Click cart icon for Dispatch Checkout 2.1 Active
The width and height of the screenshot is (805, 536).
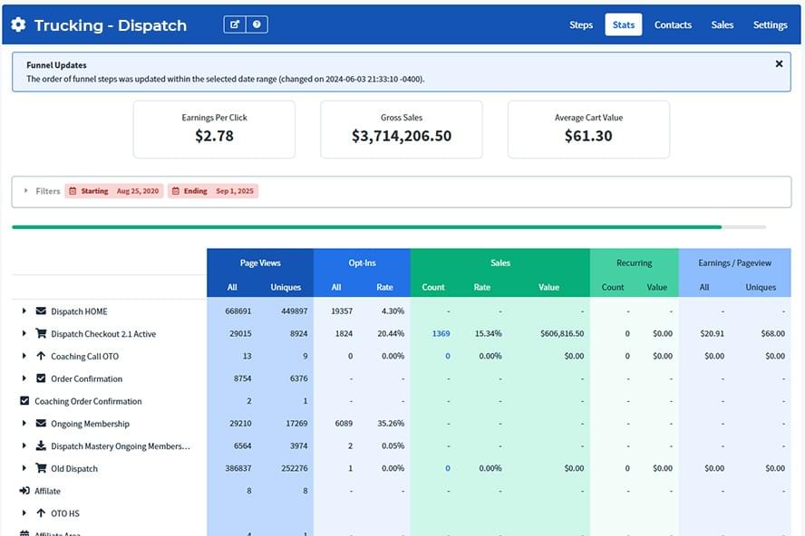click(41, 334)
